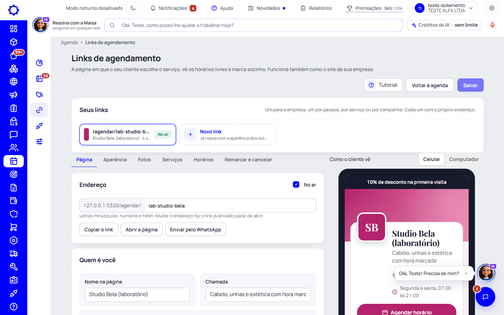Open the shopping bag icon with 99+ badge
504x315 pixels.
[14, 55]
